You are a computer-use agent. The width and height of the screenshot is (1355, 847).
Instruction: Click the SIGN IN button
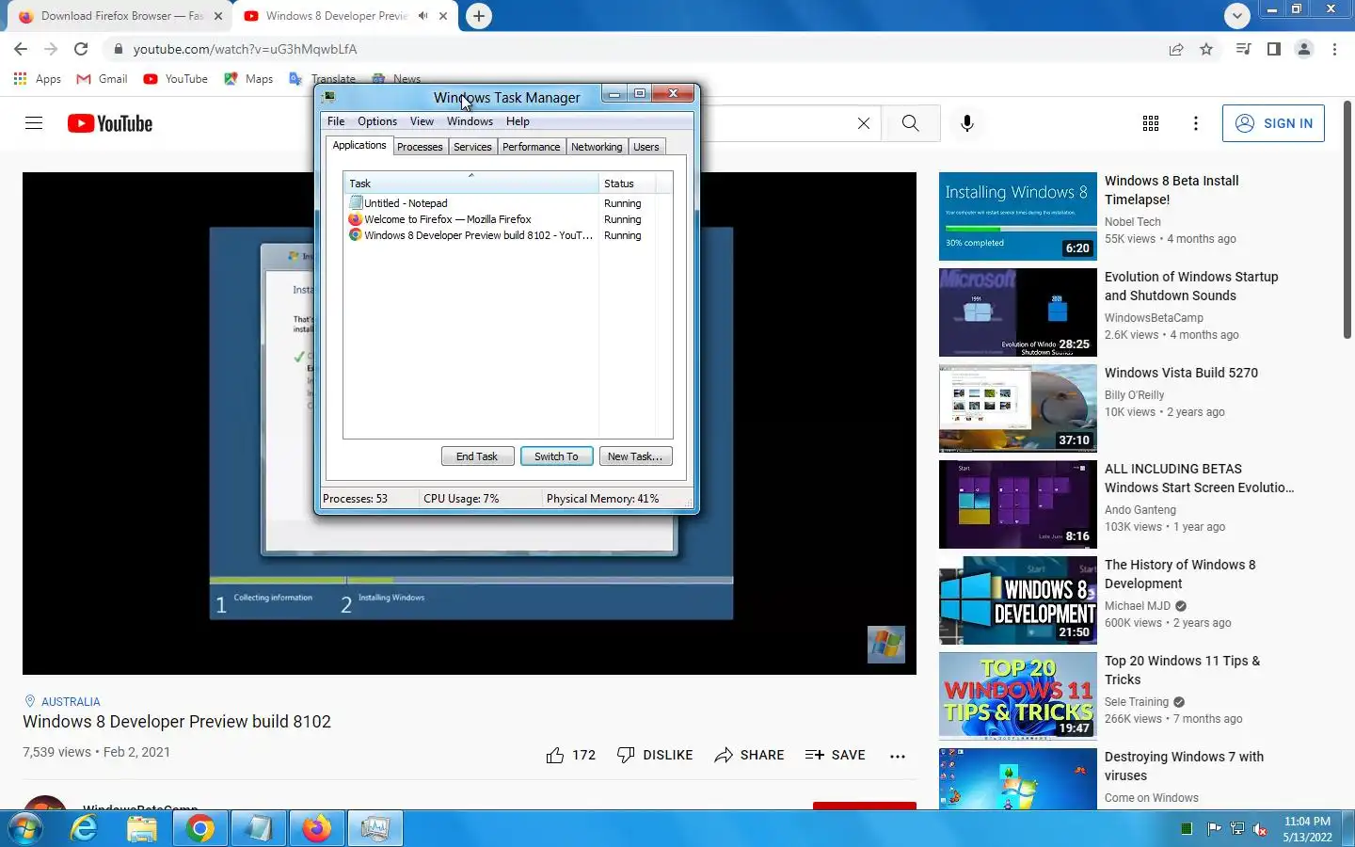tap(1273, 123)
